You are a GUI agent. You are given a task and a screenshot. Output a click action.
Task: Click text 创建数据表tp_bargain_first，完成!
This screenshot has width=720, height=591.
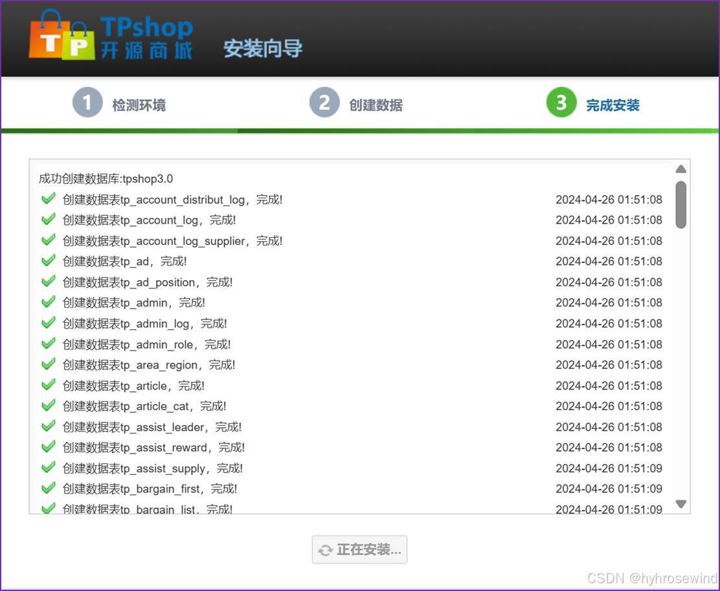click(x=150, y=489)
